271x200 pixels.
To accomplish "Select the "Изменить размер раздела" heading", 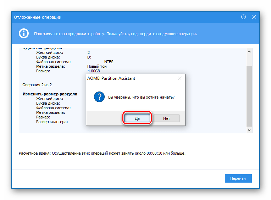I will coord(50,94).
